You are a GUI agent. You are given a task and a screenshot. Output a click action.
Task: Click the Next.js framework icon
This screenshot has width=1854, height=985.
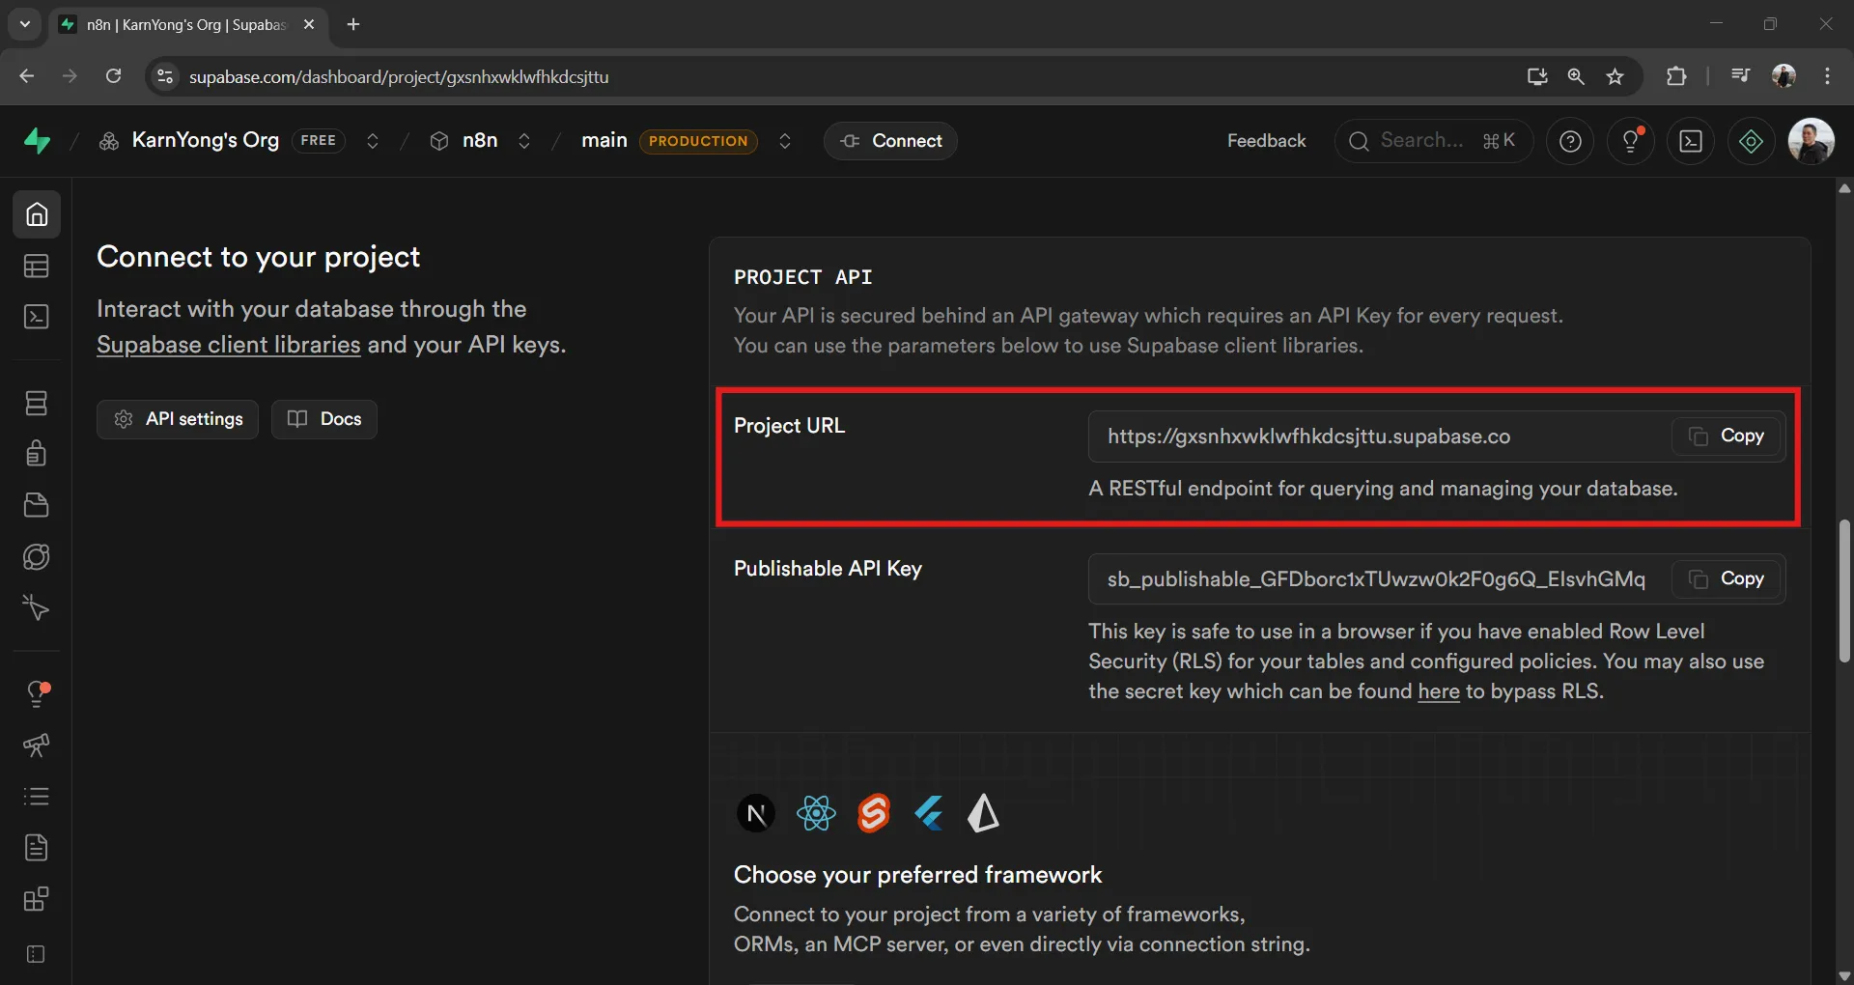tap(756, 814)
